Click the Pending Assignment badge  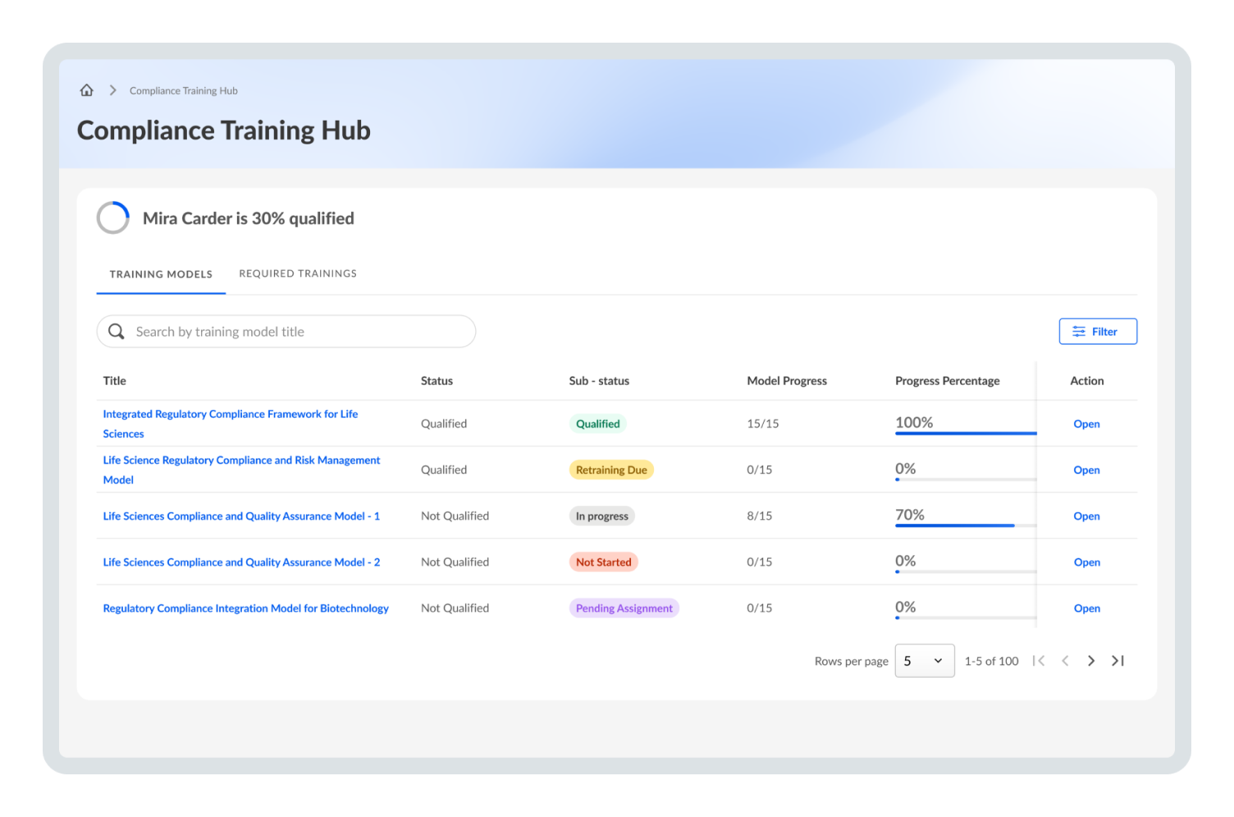624,609
